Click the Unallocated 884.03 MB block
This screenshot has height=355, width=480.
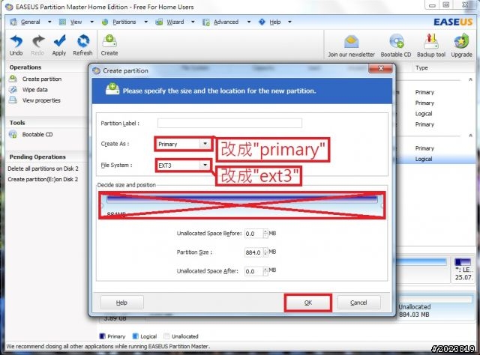pyautogui.click(x=436, y=308)
